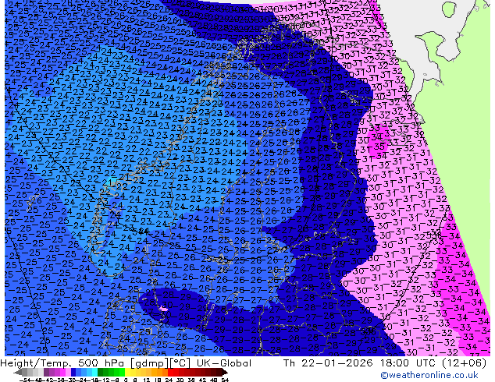This screenshot has width=495, height=382.
Task: Click the UK-Global model label
Action: tap(224, 363)
